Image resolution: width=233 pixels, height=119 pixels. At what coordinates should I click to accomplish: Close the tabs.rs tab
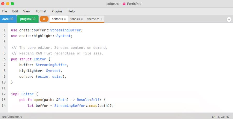(x=82, y=19)
